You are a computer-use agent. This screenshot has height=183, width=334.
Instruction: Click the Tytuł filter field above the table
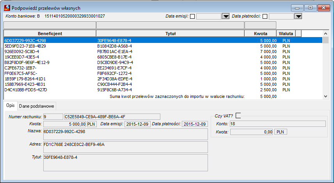pyautogui.click(x=170, y=25)
